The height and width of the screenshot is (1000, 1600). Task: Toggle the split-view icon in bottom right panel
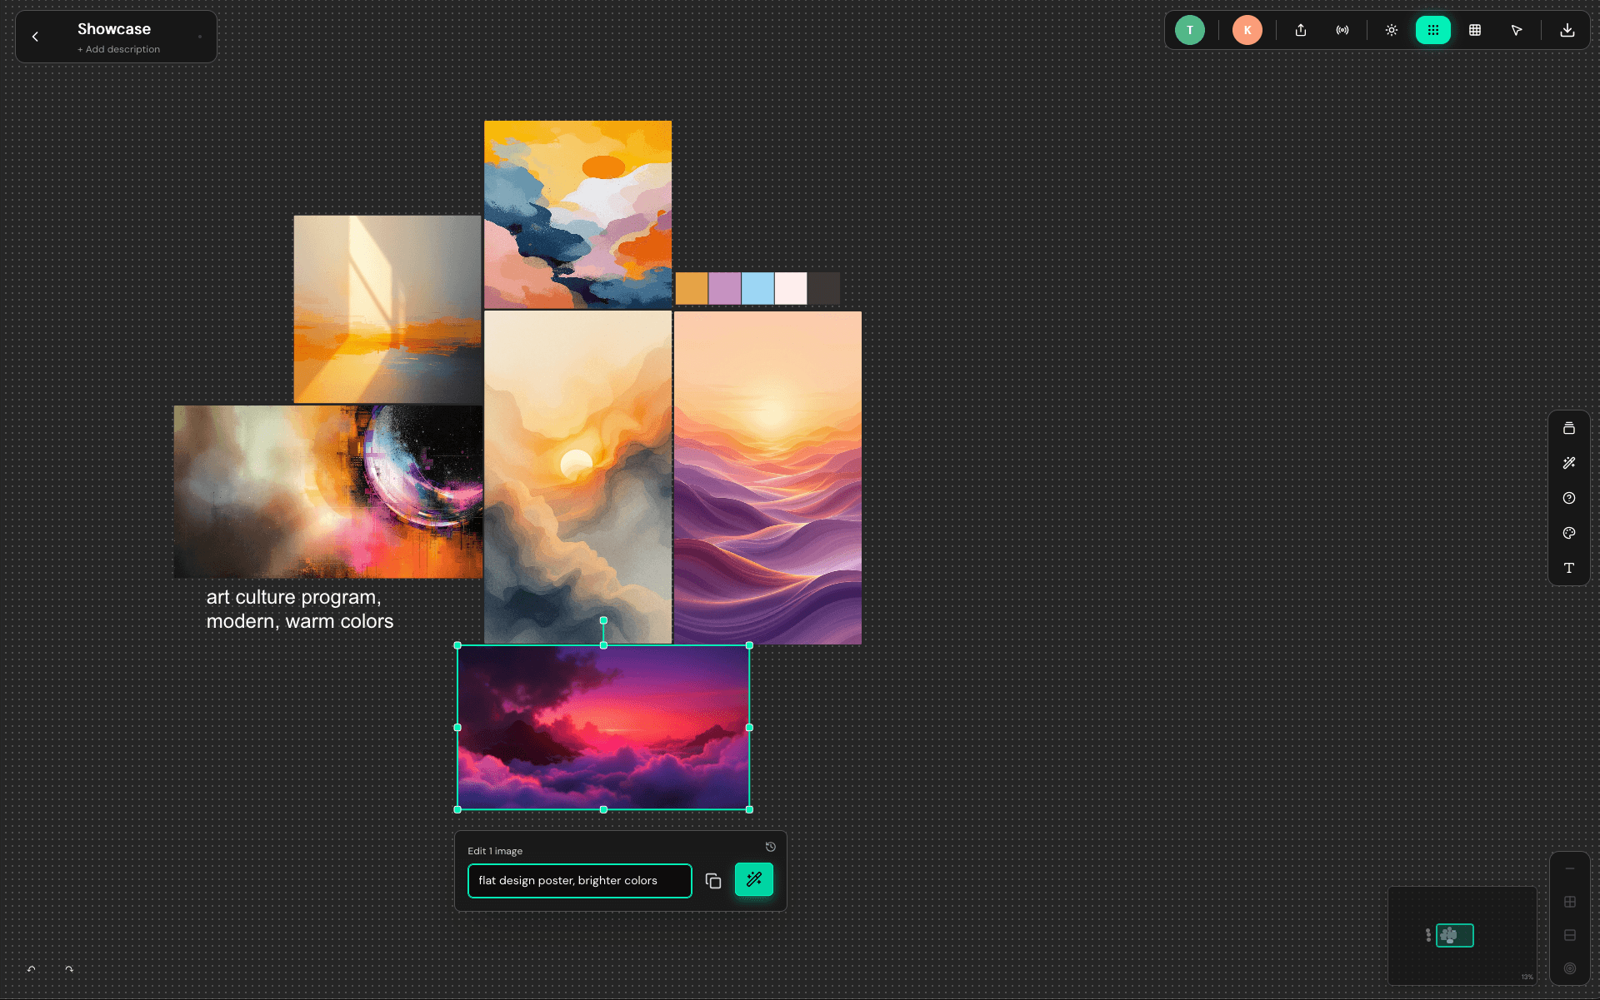(1570, 934)
